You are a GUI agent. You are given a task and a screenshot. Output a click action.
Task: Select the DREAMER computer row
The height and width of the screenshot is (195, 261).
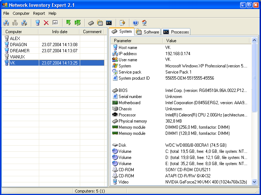tap(53, 50)
